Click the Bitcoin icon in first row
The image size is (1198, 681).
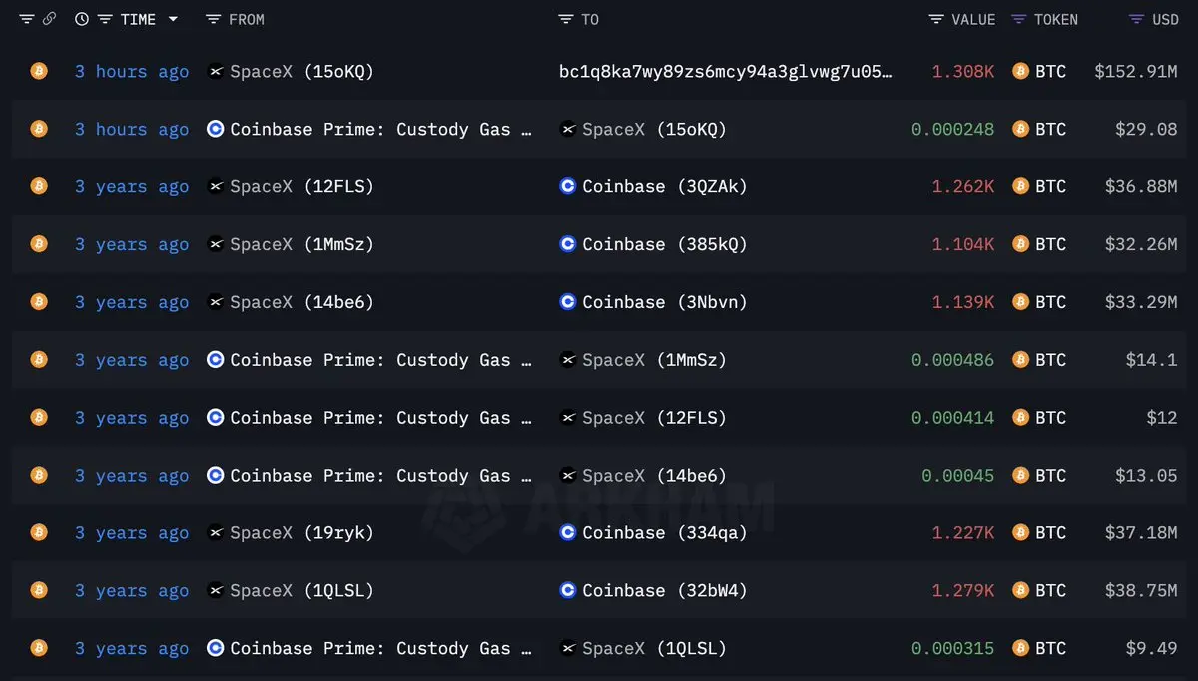coord(39,71)
